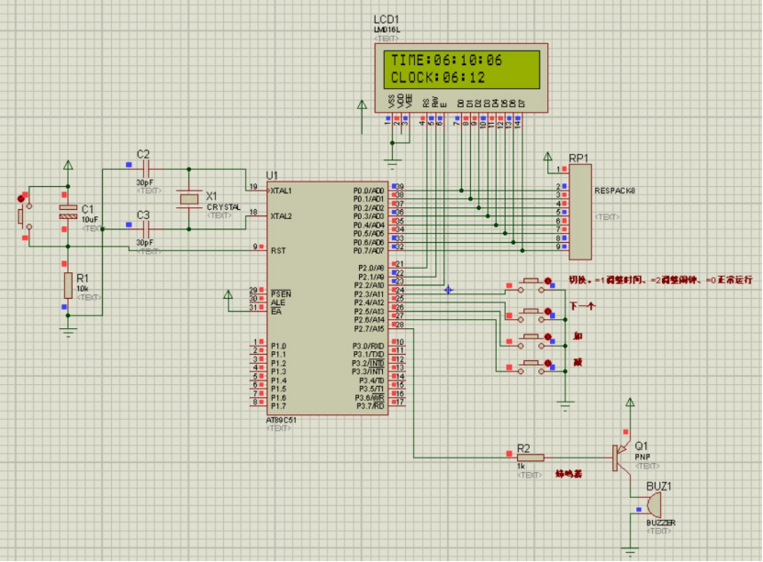
Task: Toggle latch dot on the 切换 button
Action: coord(547,281)
